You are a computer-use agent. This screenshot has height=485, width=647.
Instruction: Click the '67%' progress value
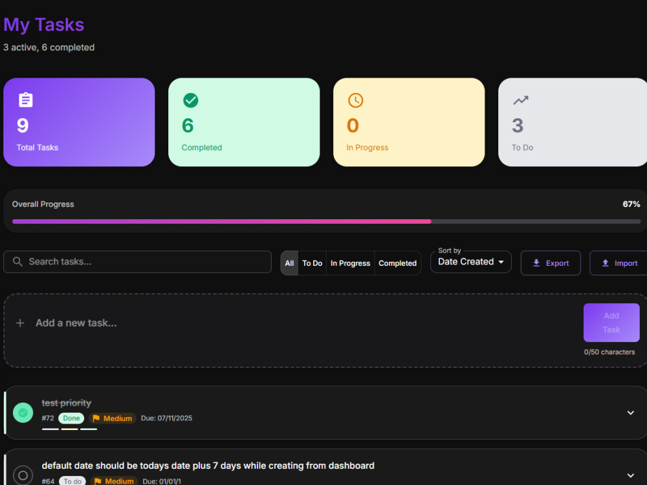coord(631,204)
